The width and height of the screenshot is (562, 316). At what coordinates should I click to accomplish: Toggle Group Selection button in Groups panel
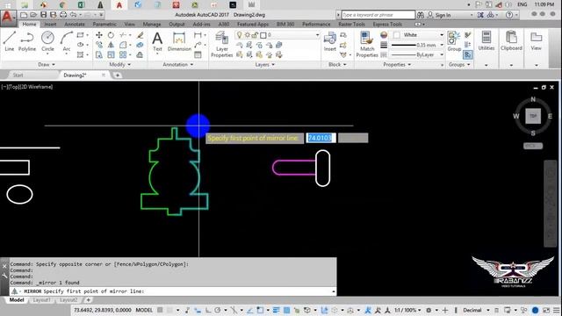[x=468, y=54]
